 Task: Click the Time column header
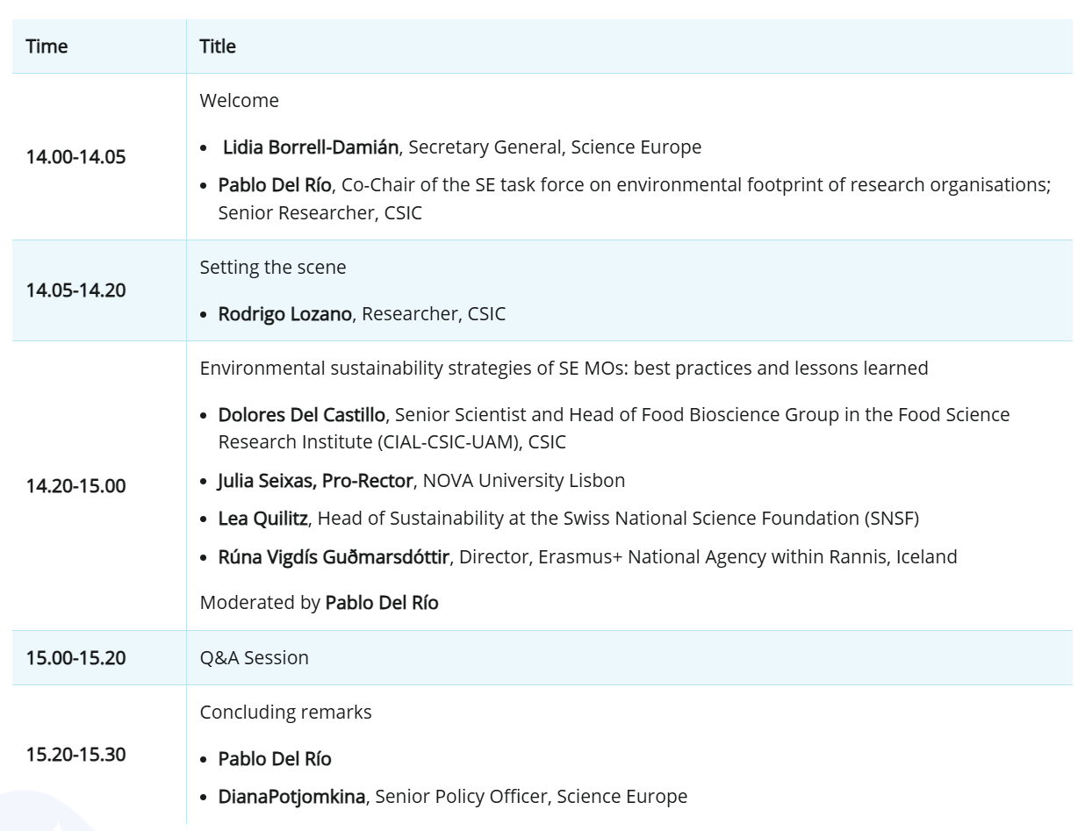pyautogui.click(x=47, y=47)
